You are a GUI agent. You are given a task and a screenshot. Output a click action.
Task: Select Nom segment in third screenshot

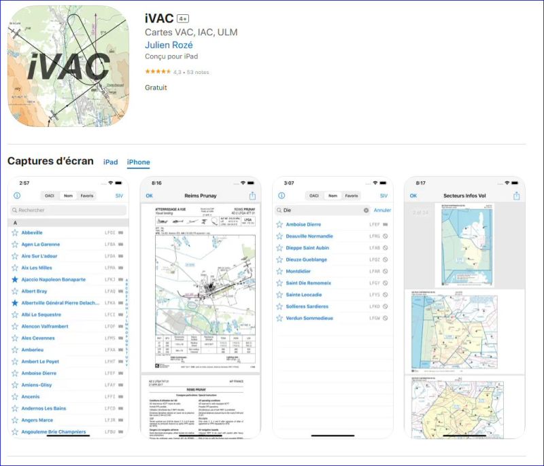coord(333,196)
